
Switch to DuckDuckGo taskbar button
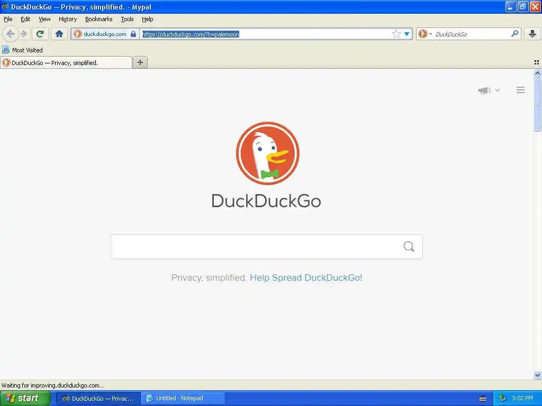coord(98,399)
